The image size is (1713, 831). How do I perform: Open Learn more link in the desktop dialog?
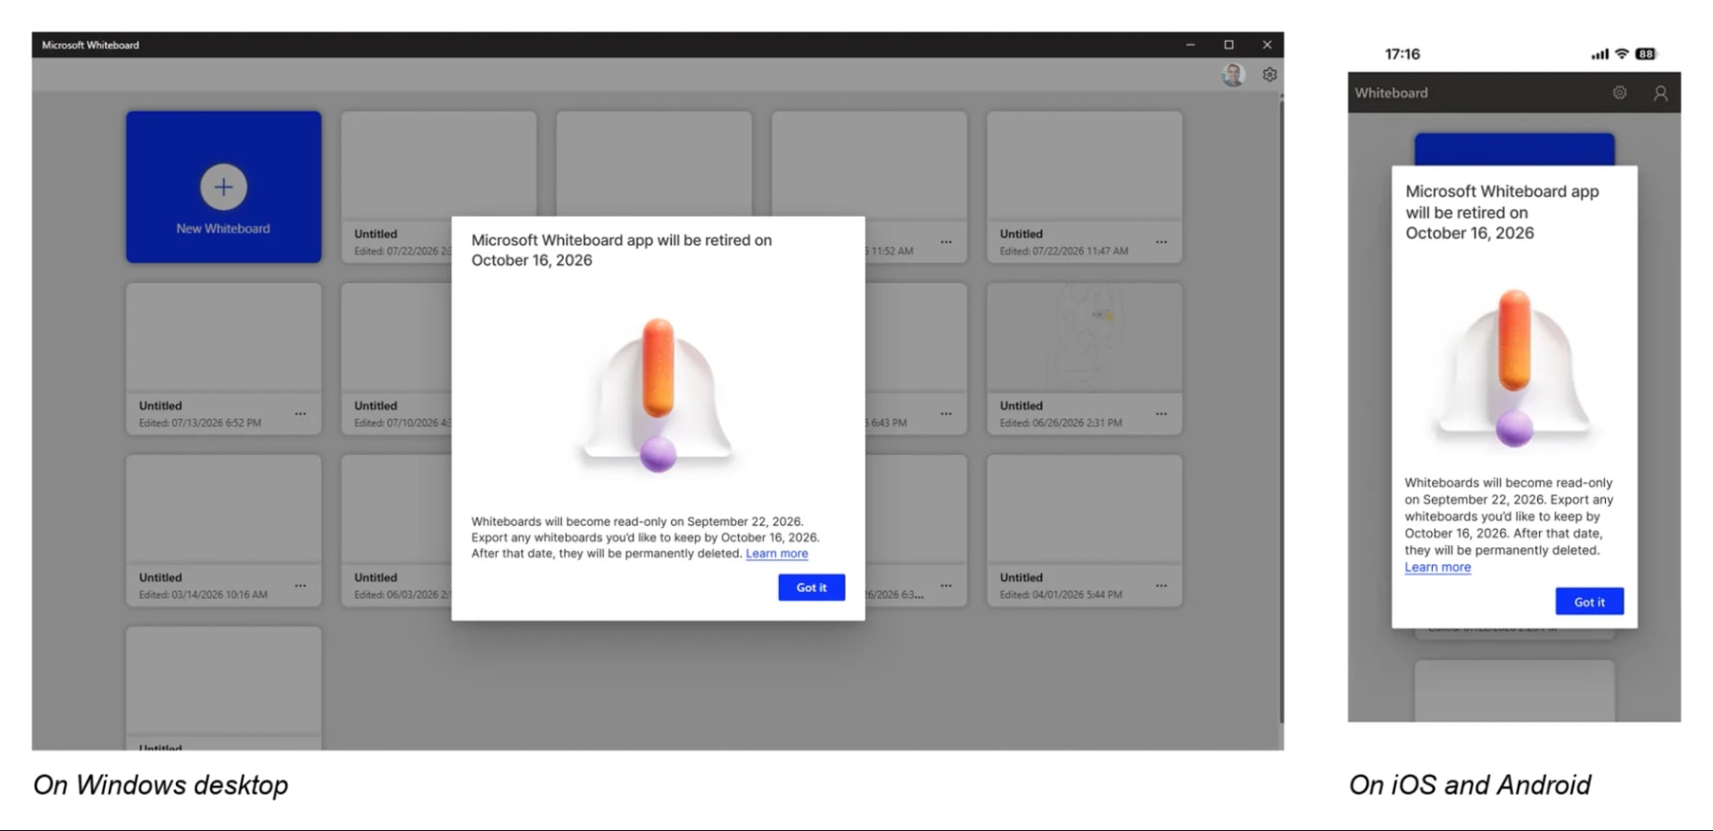point(776,554)
